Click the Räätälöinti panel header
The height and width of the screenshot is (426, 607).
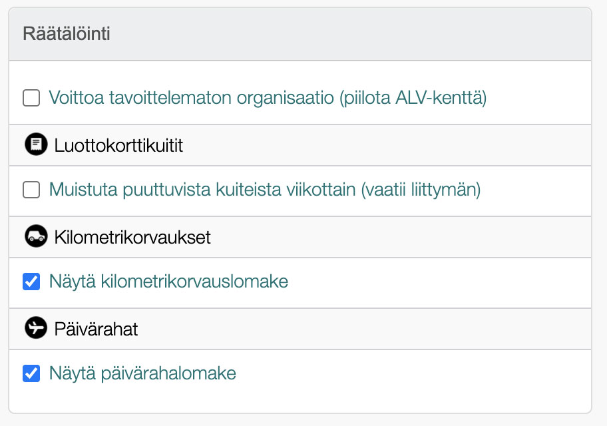point(67,34)
